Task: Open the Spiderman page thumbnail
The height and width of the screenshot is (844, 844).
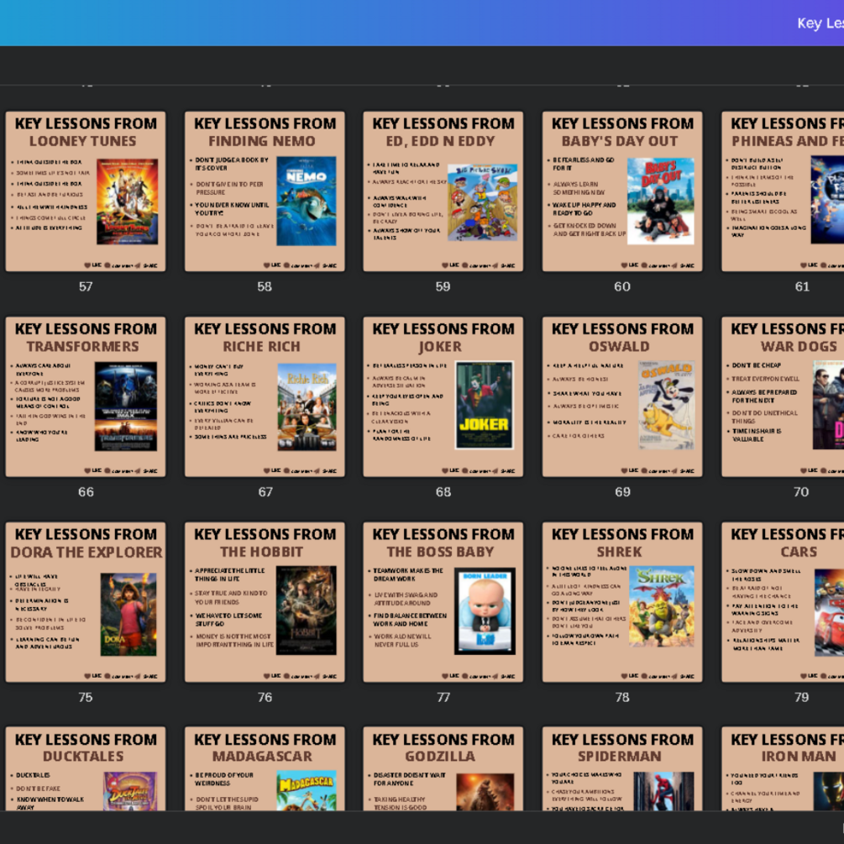Action: tap(622, 768)
